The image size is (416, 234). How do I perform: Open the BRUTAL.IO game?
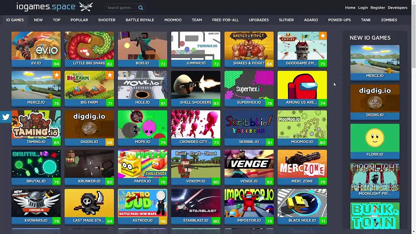(36, 167)
